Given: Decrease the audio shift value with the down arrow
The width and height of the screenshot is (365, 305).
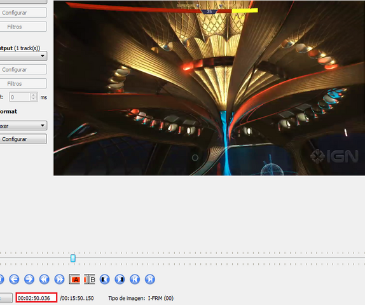Looking at the screenshot, I should (34, 98).
